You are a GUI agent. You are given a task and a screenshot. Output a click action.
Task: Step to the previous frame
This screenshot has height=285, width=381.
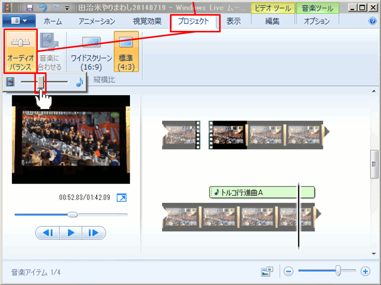click(x=48, y=232)
